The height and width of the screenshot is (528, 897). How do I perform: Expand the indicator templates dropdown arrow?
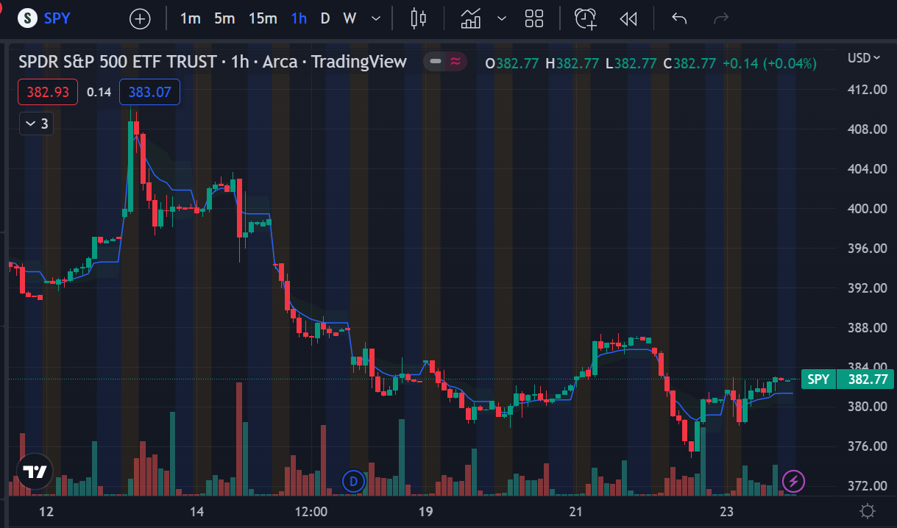click(x=502, y=18)
